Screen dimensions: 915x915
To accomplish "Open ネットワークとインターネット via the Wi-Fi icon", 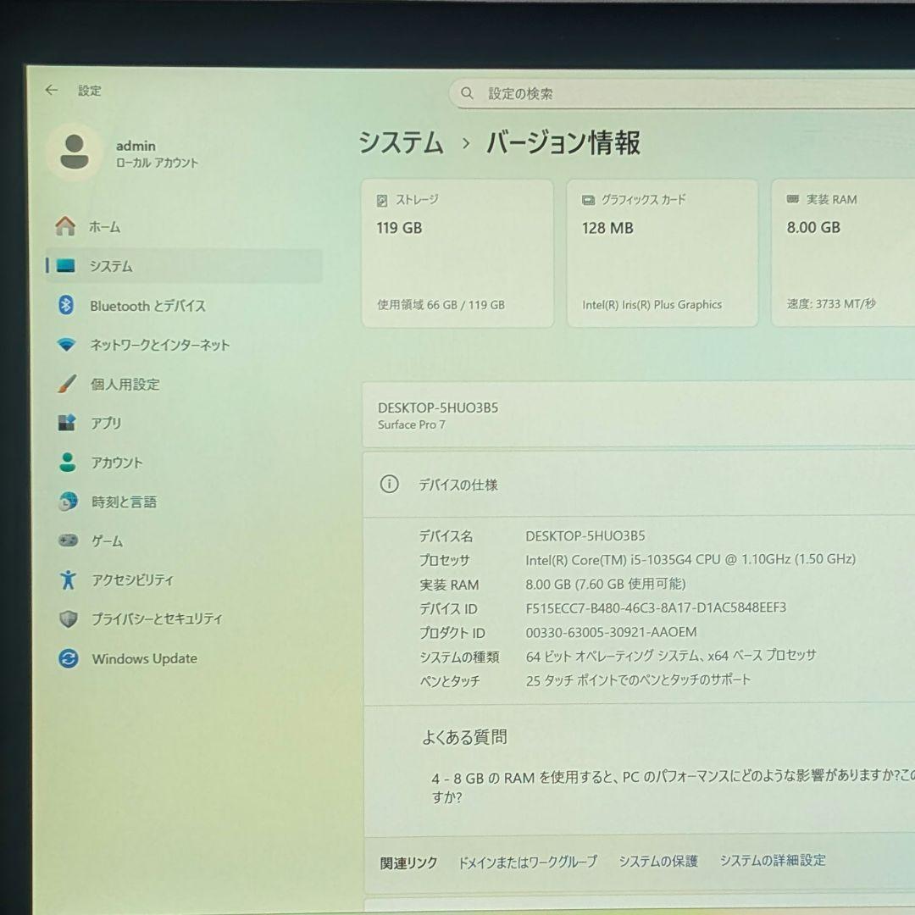I will pyautogui.click(x=66, y=345).
